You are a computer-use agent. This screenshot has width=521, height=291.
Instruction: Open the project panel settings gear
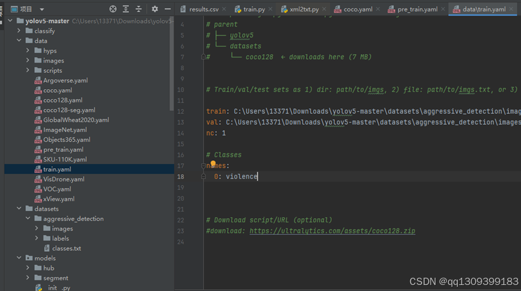(x=155, y=9)
